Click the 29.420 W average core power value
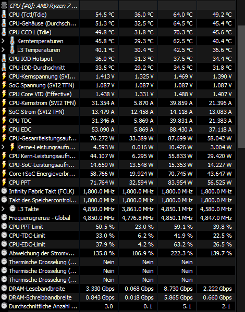This screenshot has width=245, height=312. [219, 156]
